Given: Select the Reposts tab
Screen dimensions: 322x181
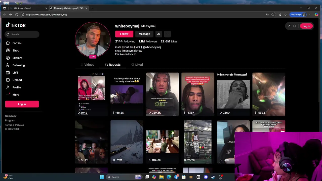Looking at the screenshot, I should (x=113, y=65).
